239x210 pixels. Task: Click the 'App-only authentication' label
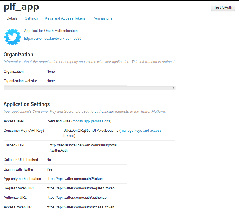point(22,179)
